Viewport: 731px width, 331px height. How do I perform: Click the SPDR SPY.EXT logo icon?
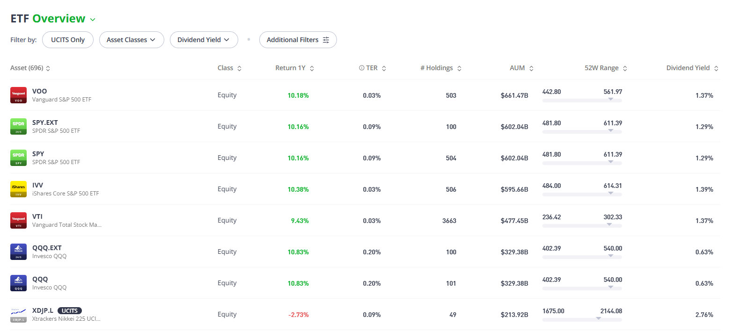[18, 126]
